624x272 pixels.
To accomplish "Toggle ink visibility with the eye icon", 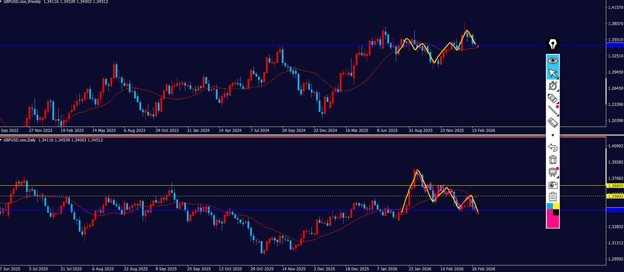I will coord(553,61).
